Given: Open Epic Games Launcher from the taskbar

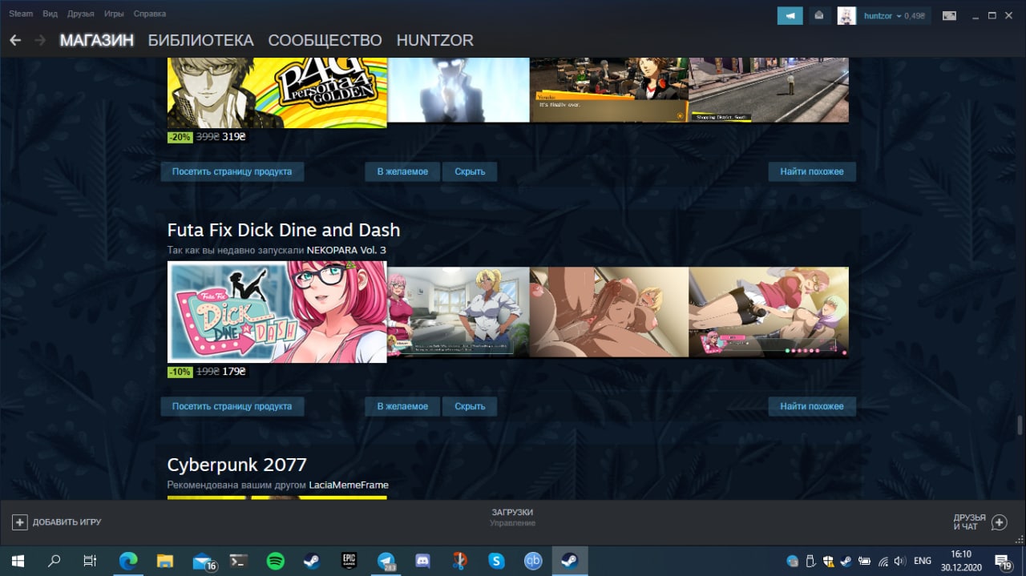Looking at the screenshot, I should pyautogui.click(x=349, y=561).
